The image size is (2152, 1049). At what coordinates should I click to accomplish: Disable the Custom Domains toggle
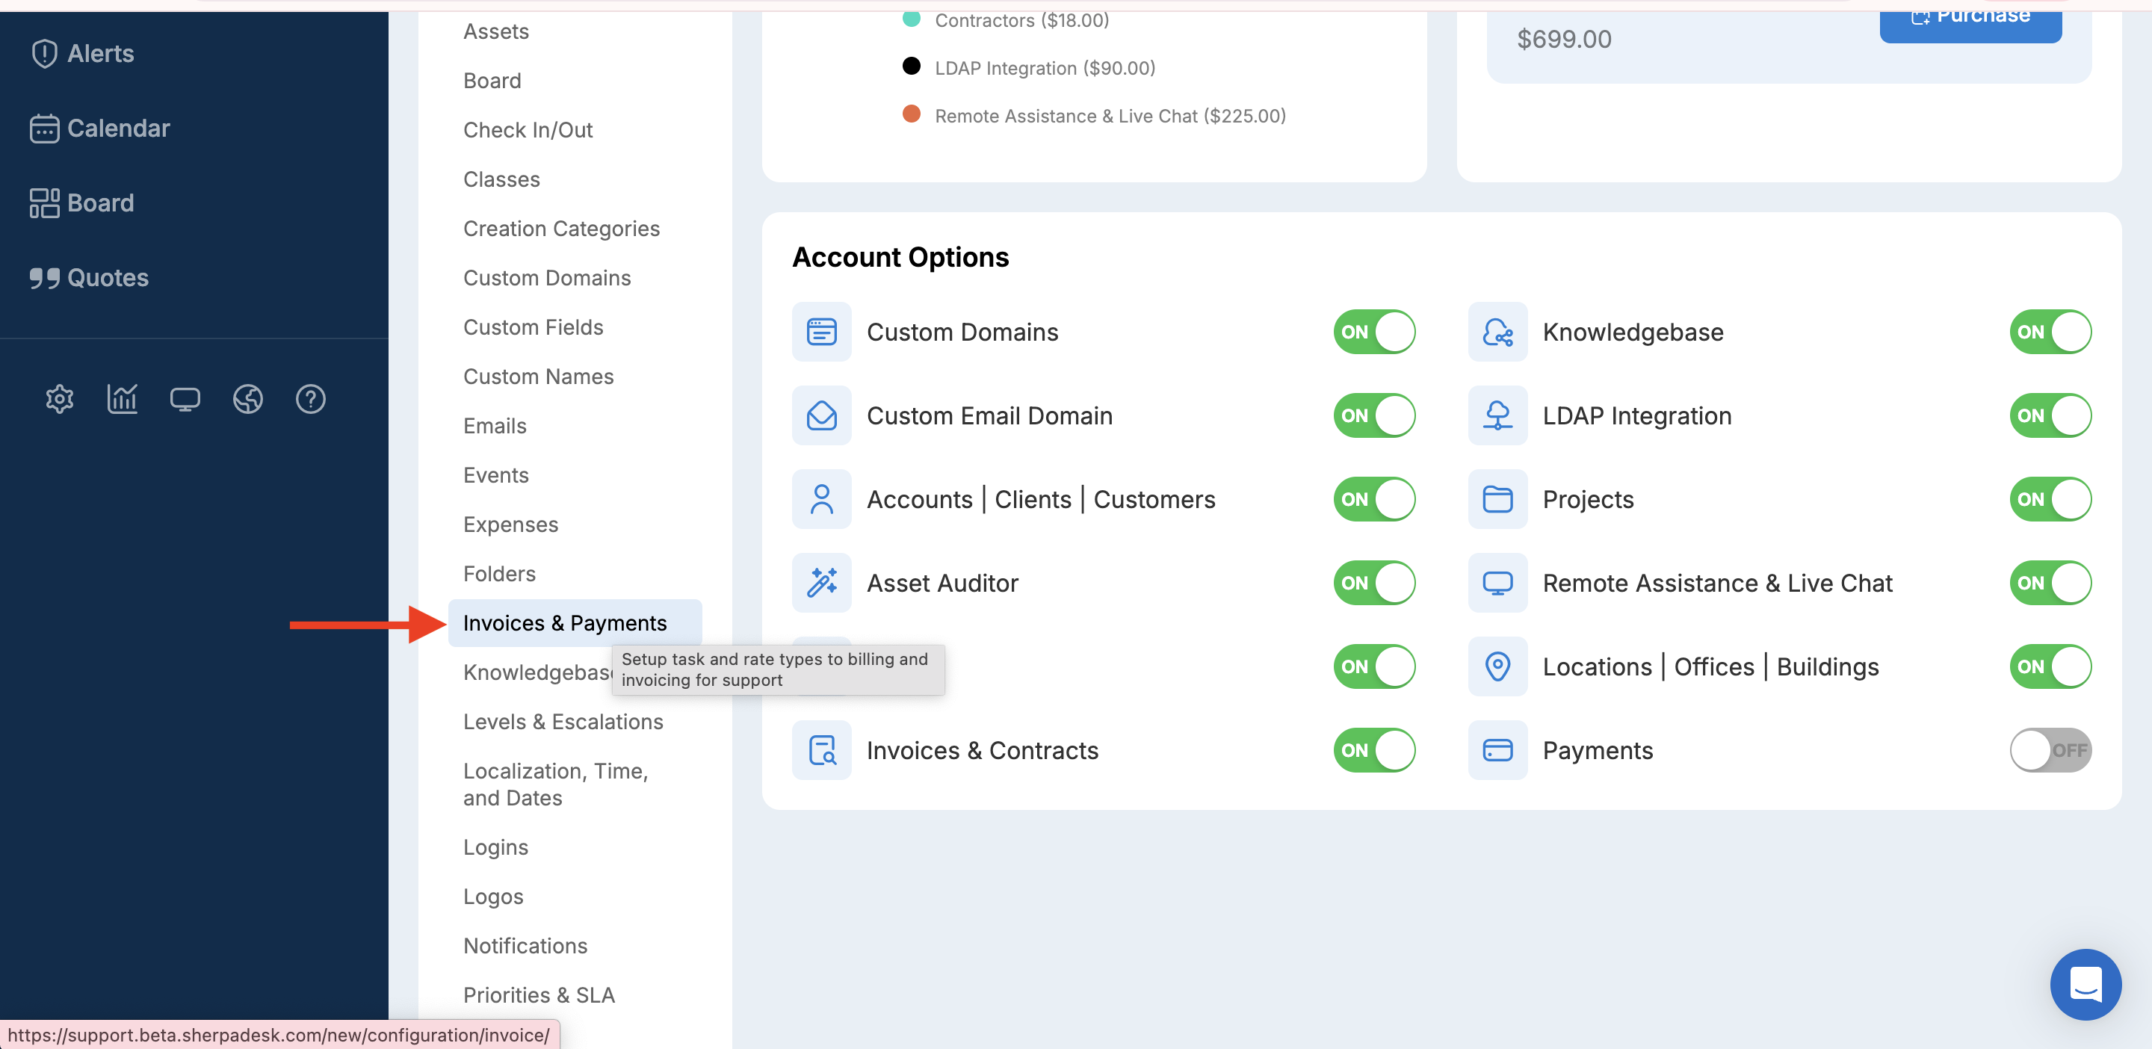click(x=1373, y=332)
